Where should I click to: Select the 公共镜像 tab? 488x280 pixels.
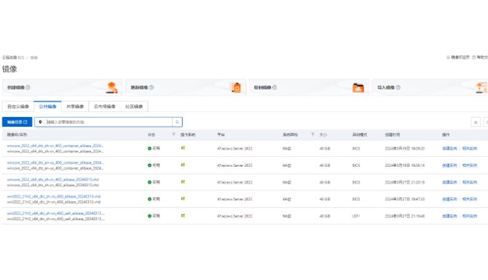(48, 107)
